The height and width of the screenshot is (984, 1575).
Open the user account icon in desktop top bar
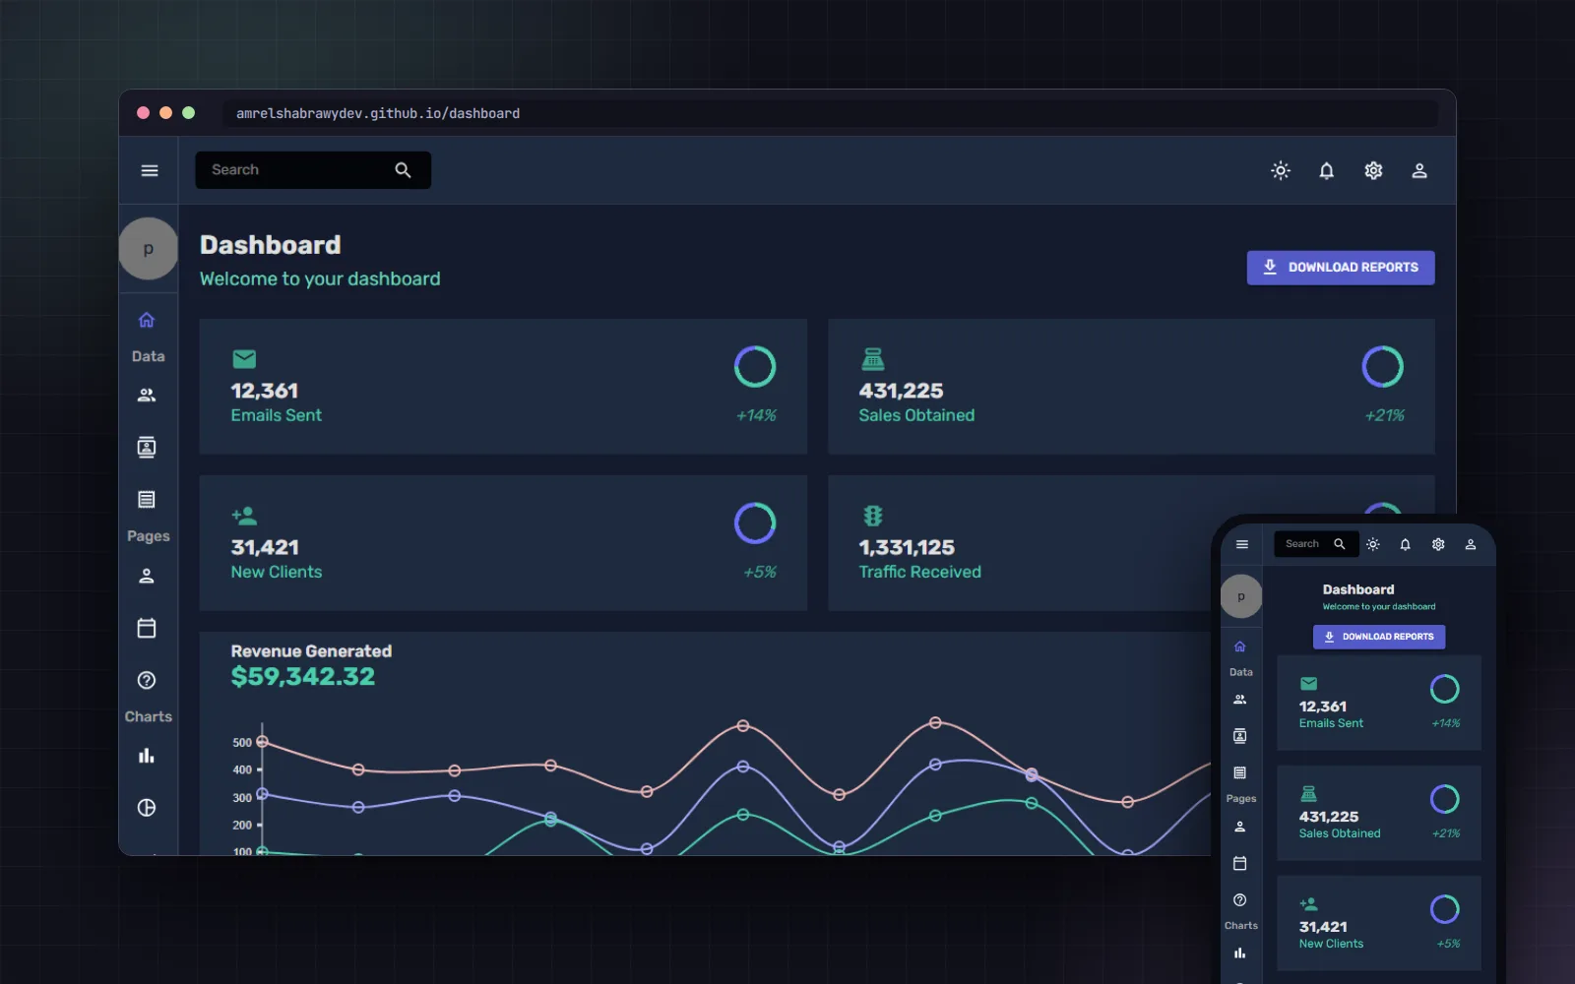(1419, 170)
